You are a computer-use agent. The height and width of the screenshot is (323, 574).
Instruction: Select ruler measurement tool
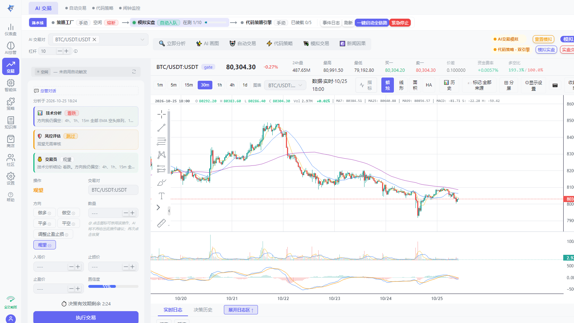point(161,223)
